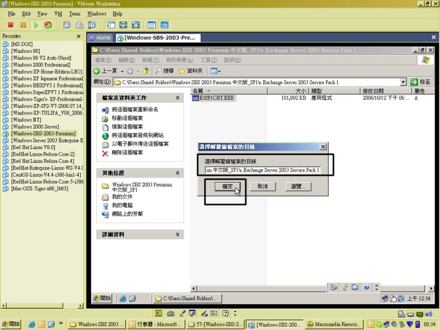Sort by the 修改日期 column header
Screen dimensions: 440x330
386,91
